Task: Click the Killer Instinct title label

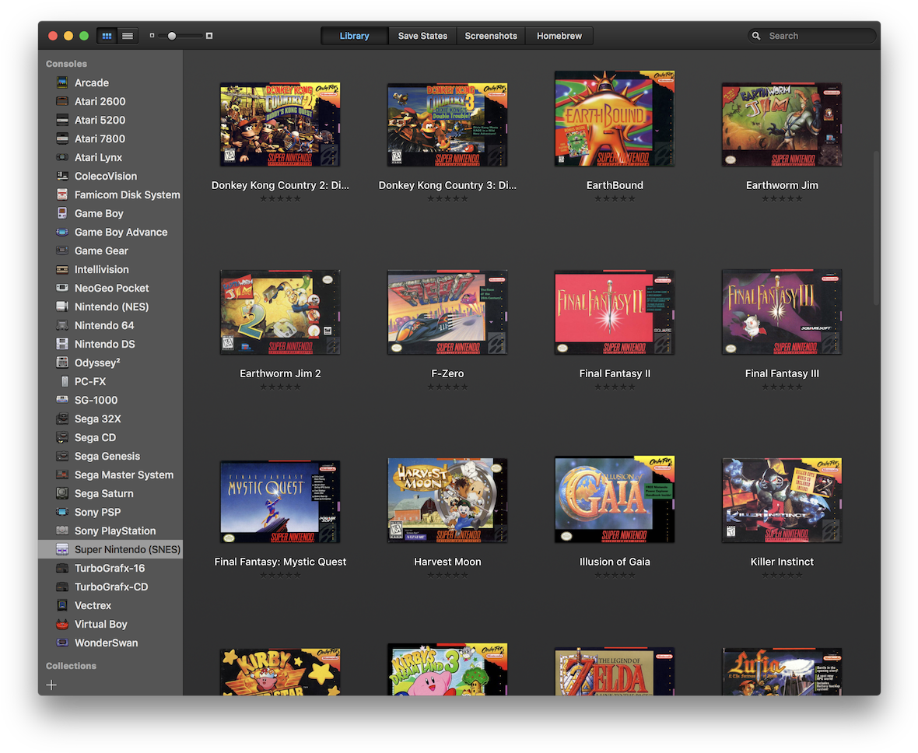Action: [782, 562]
